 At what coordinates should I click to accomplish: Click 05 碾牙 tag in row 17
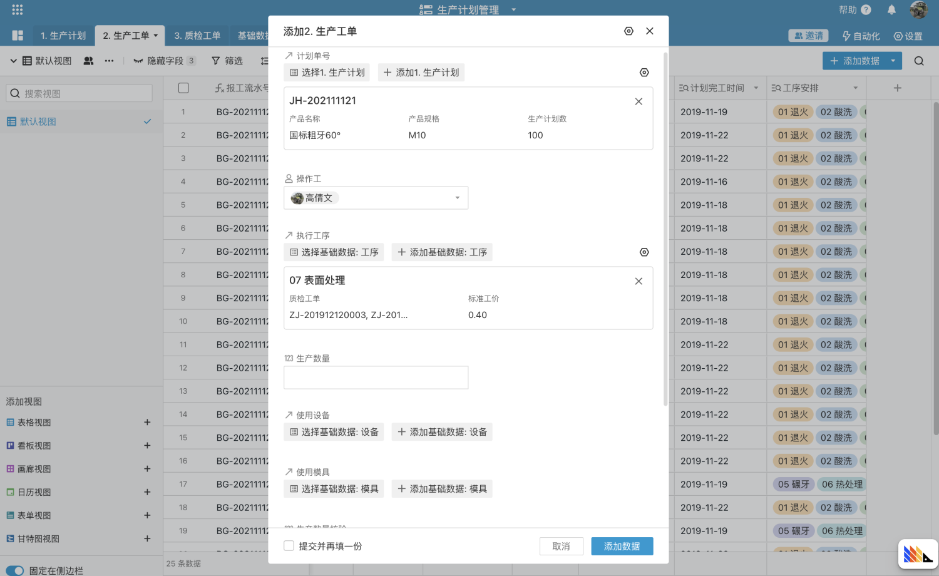[x=793, y=484]
